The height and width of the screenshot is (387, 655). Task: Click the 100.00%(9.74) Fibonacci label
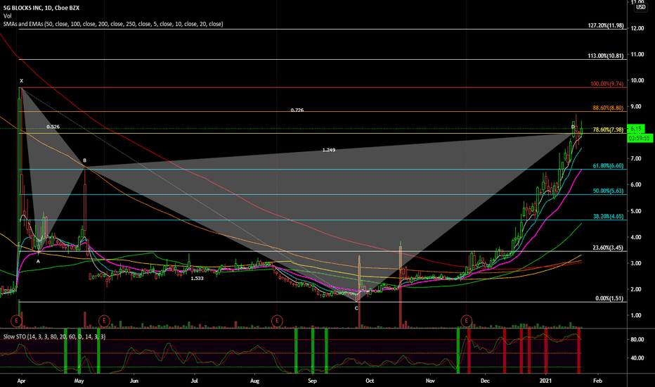pyautogui.click(x=607, y=84)
